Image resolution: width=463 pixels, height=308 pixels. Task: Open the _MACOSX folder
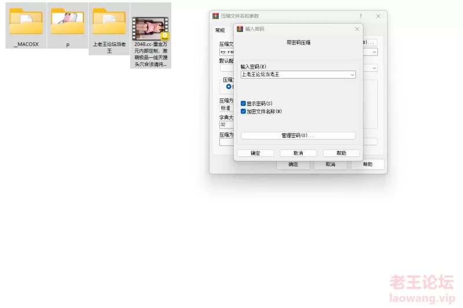(x=26, y=25)
